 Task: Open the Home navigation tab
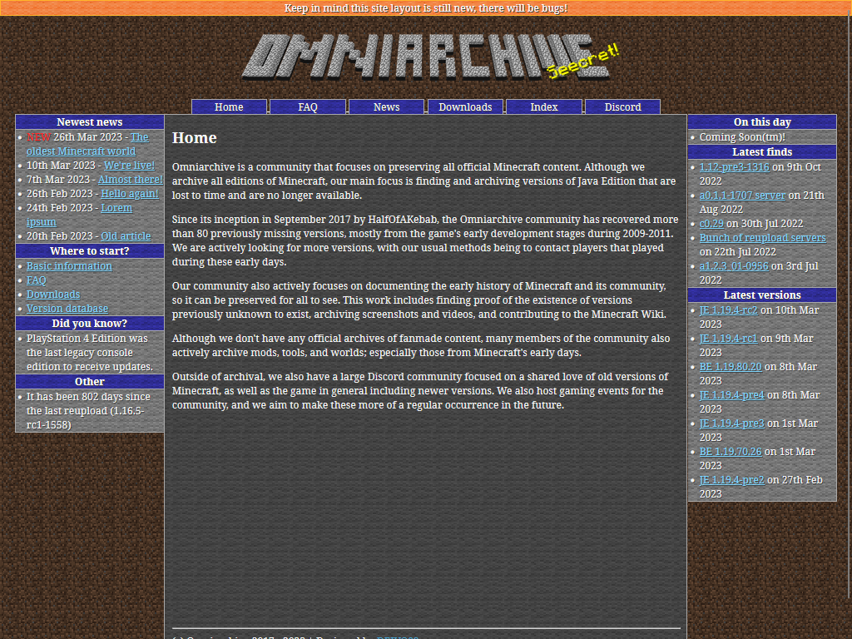coord(229,106)
